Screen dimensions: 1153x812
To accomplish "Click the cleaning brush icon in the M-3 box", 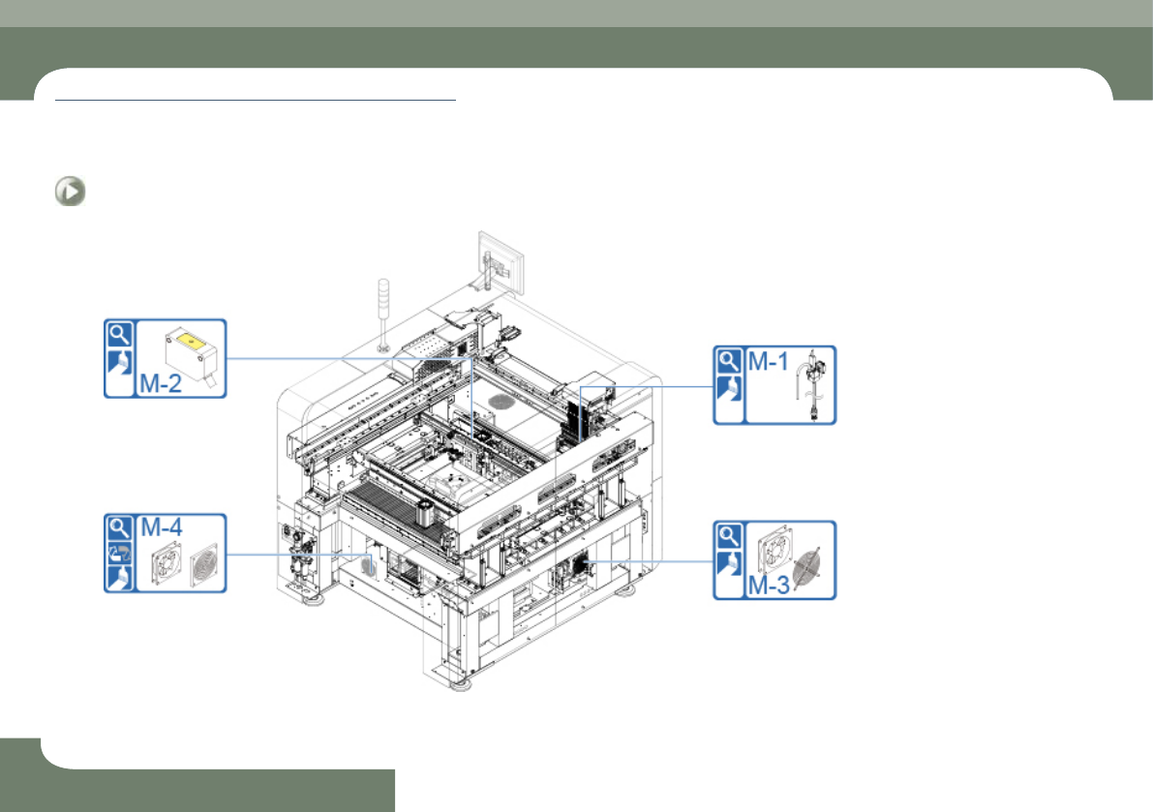I will [729, 563].
